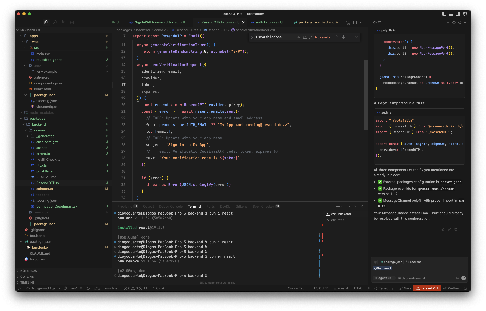The image size is (486, 311).
Task: Show chat history clock icon
Action: pyautogui.click(x=460, y=22)
